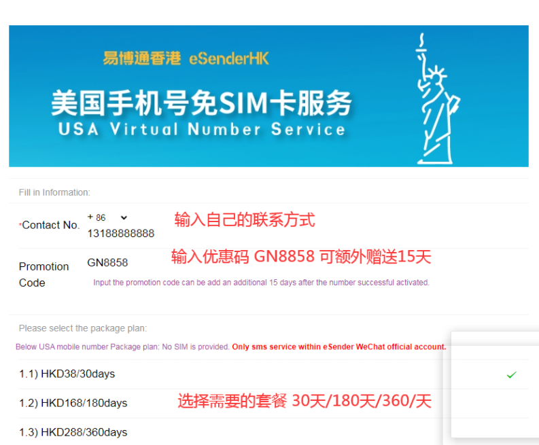Screen dimensions: 539x445
Task: Click the Statue of Liberty graphic
Action: pyautogui.click(x=437, y=99)
